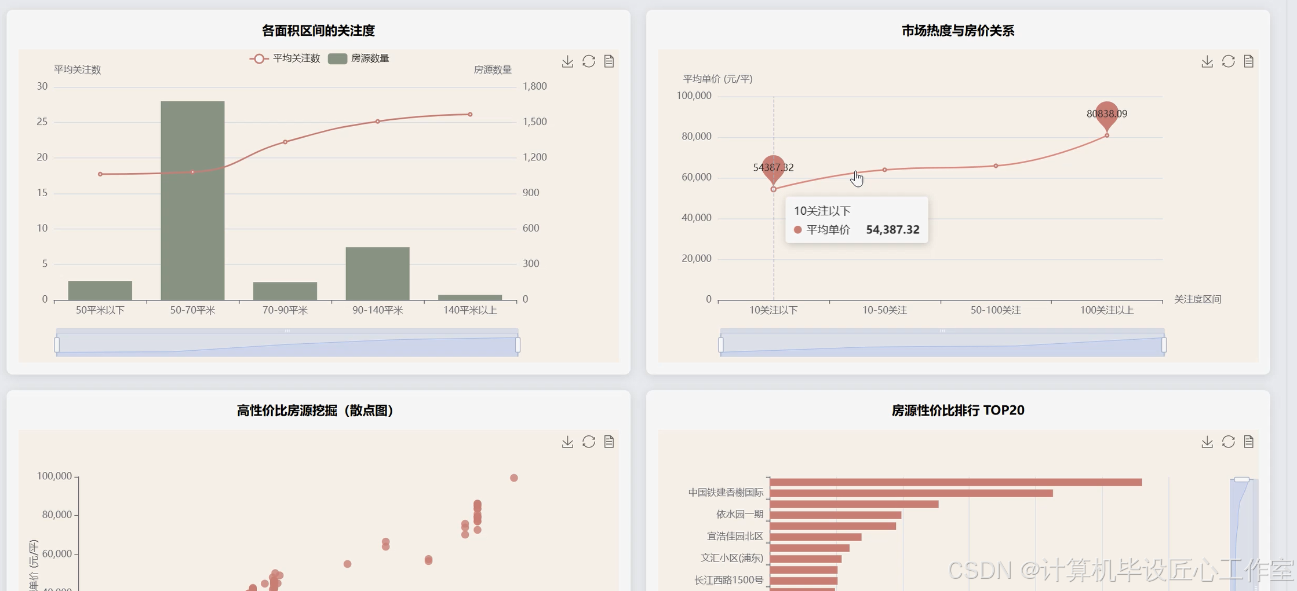Show data view of market heat chart
This screenshot has width=1297, height=591.
[1248, 61]
